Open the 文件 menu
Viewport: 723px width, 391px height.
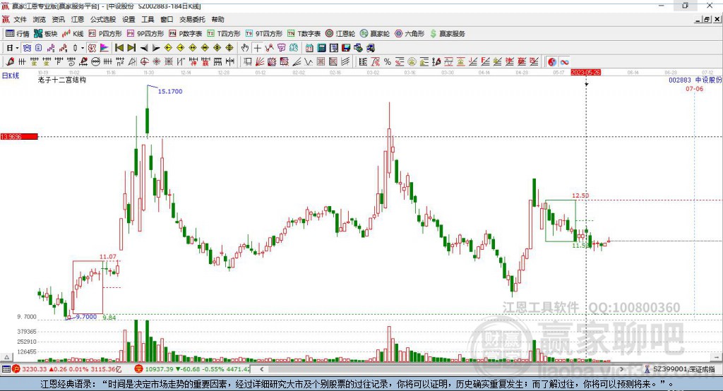(20, 19)
